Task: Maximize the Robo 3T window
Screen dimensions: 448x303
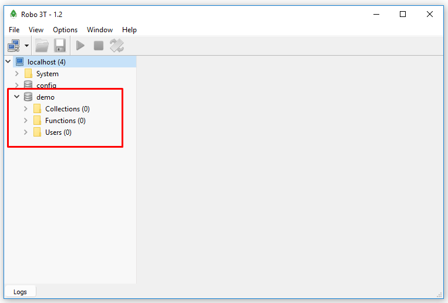Action: pyautogui.click(x=403, y=14)
